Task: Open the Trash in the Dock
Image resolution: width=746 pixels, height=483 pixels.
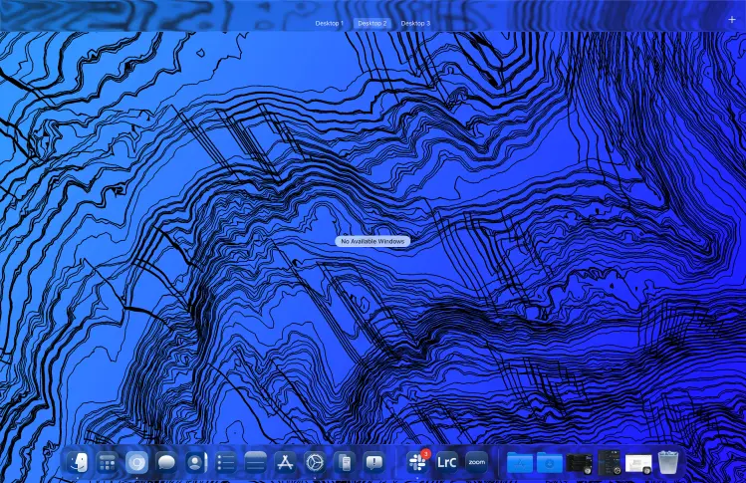Action: point(668,462)
